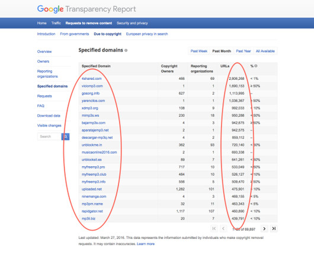Viewport: 314px width, 262px height.
Task: Click the 1,282 copyright owners cell
Action: click(x=180, y=189)
